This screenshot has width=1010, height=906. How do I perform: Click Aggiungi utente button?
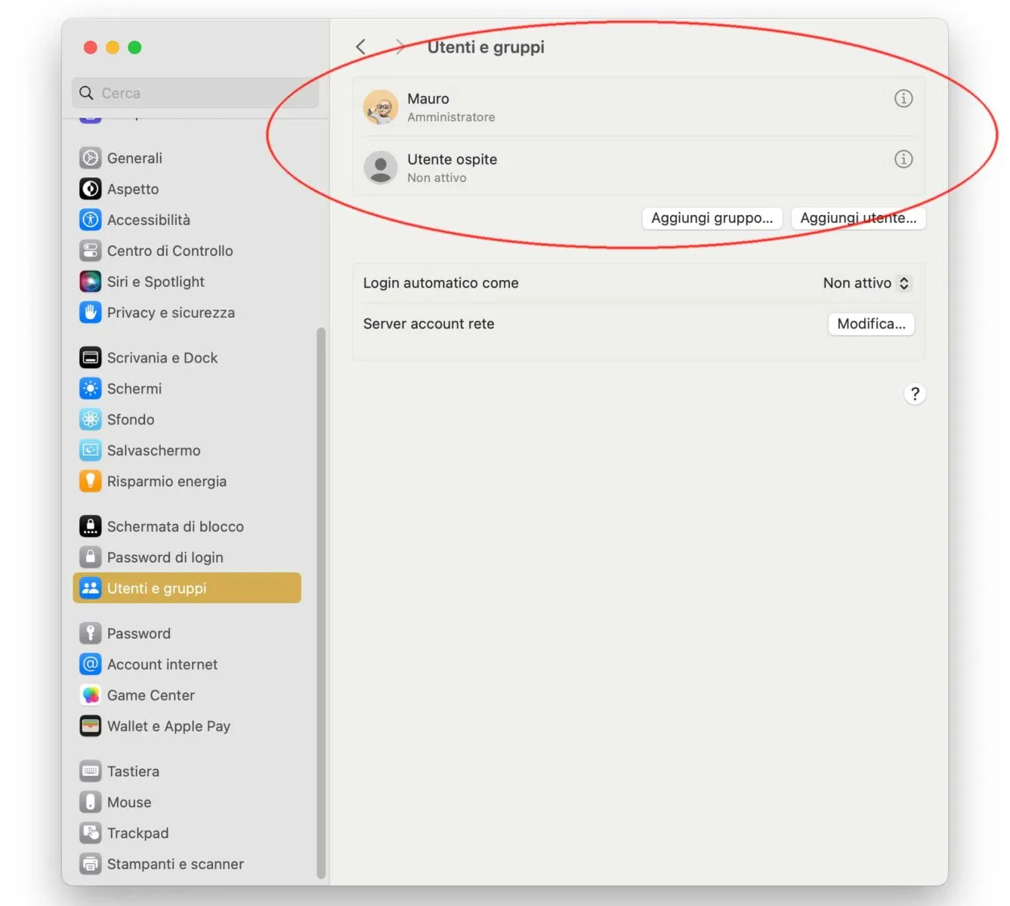(858, 218)
